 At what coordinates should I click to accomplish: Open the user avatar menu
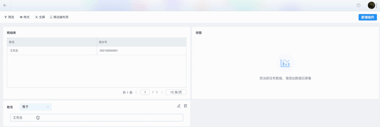point(371,5)
